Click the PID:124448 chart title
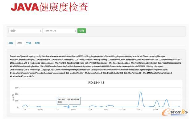Image resolution: width=191 pixels, height=119 pixels. [x=96, y=83]
